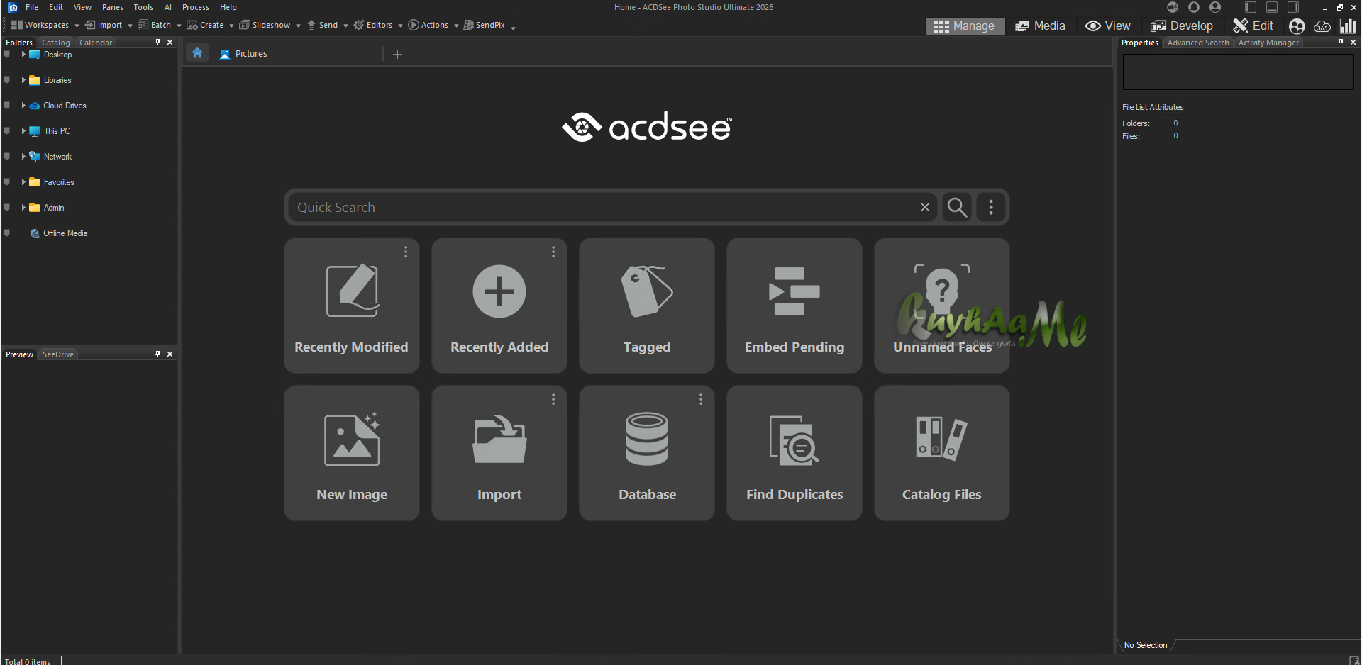Viewport: 1362px width, 665px height.
Task: Switch to People mode face icon
Action: point(1297,26)
